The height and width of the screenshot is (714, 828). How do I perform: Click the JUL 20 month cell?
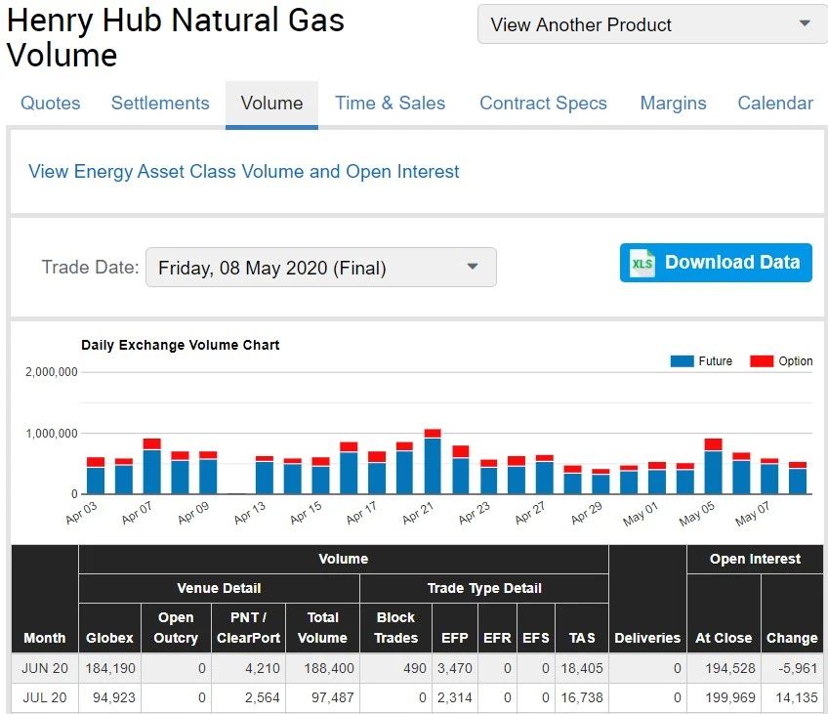[45, 697]
